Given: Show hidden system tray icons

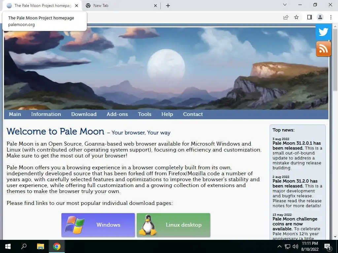Looking at the screenshot, I should [279, 246].
